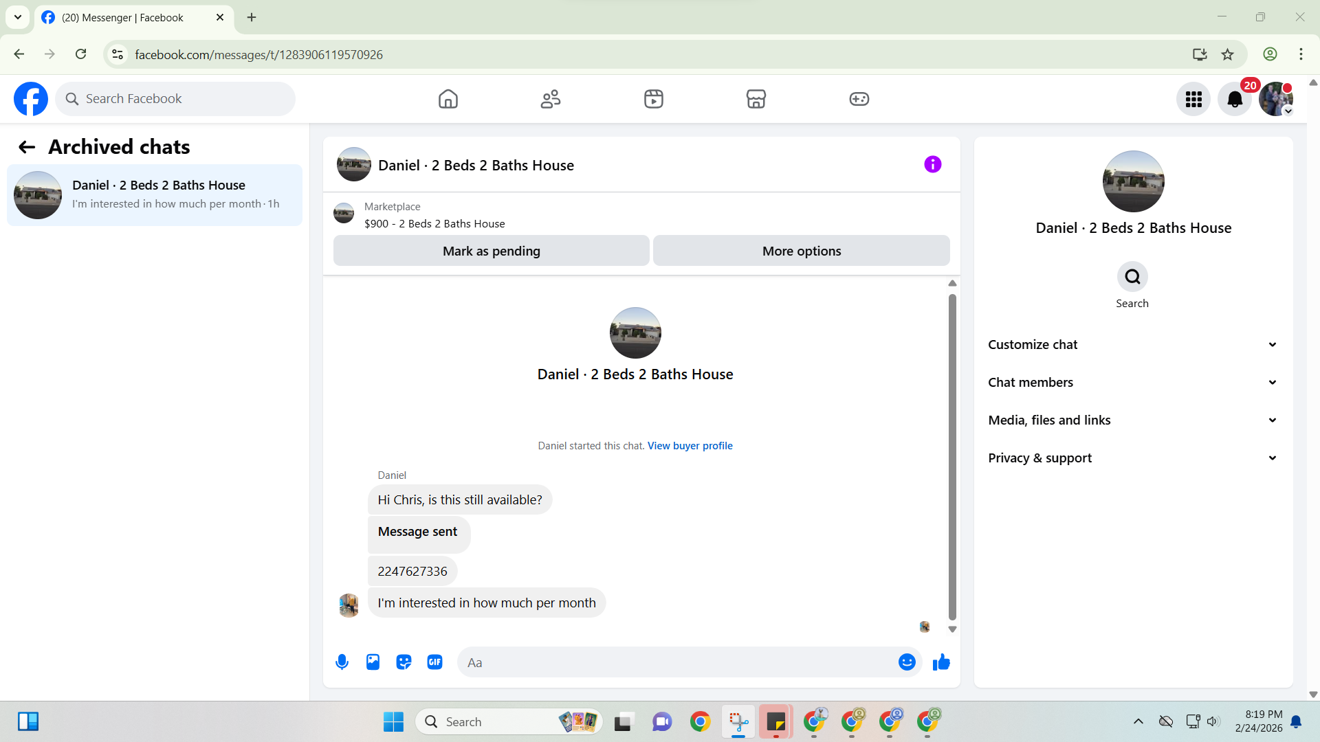
Task: Go to Marketplace tab in top navigation
Action: tap(756, 99)
